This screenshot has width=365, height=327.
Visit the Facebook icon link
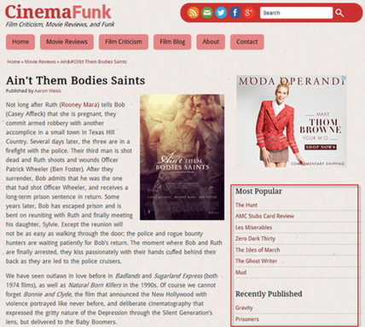235,13
